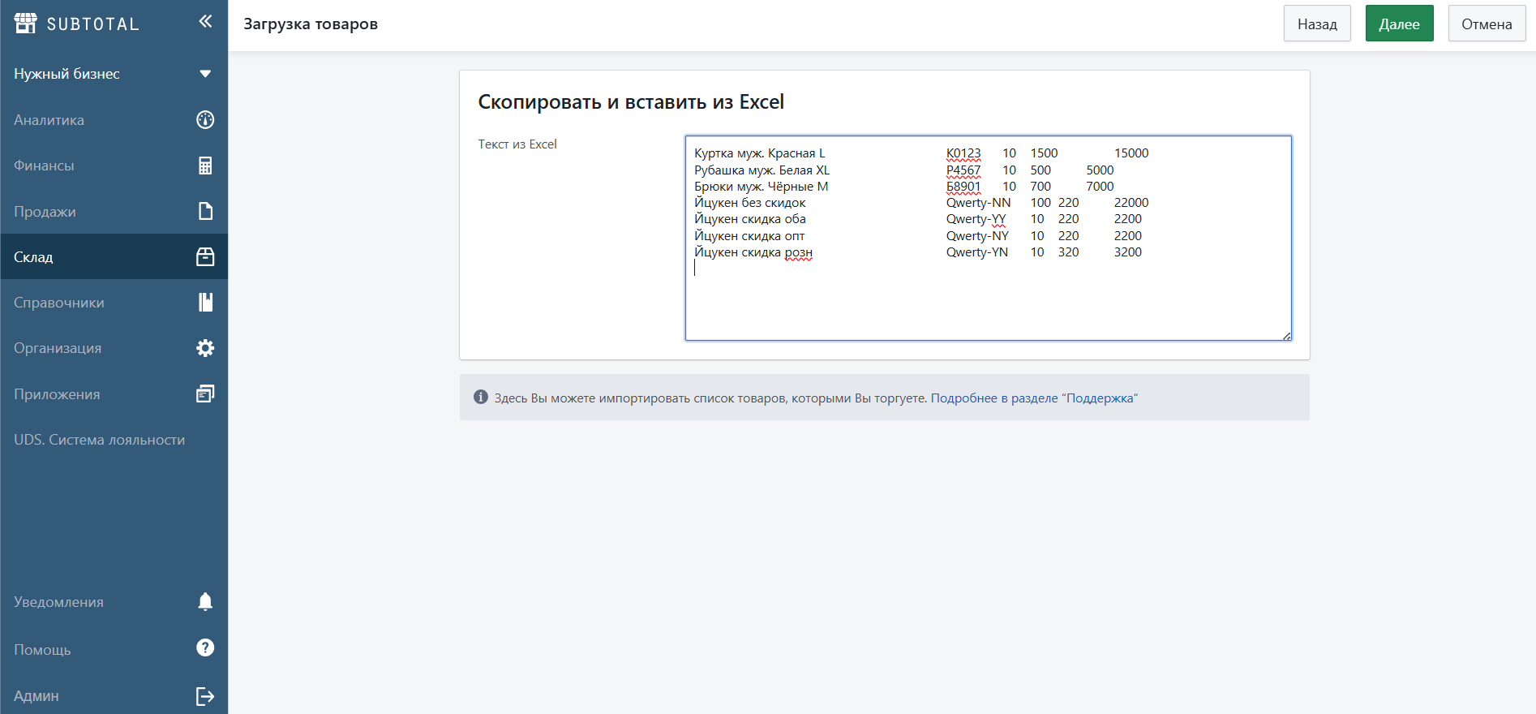Click the Уведомления bell icon
Screen dimensions: 1536x714
[205, 601]
